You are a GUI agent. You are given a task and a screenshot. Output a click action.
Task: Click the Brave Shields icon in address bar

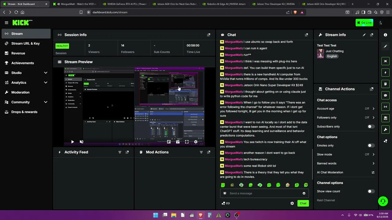pos(295,12)
